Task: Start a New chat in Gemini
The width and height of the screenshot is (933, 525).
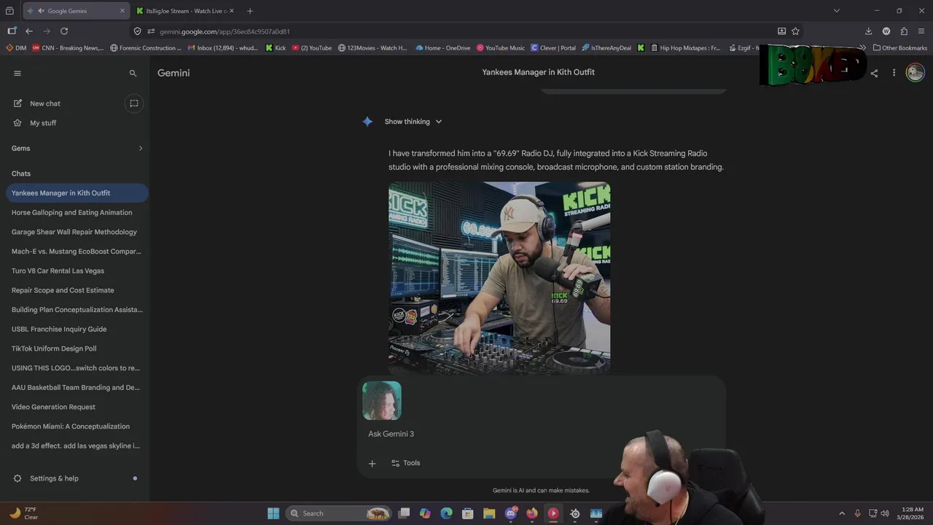Action: point(45,104)
